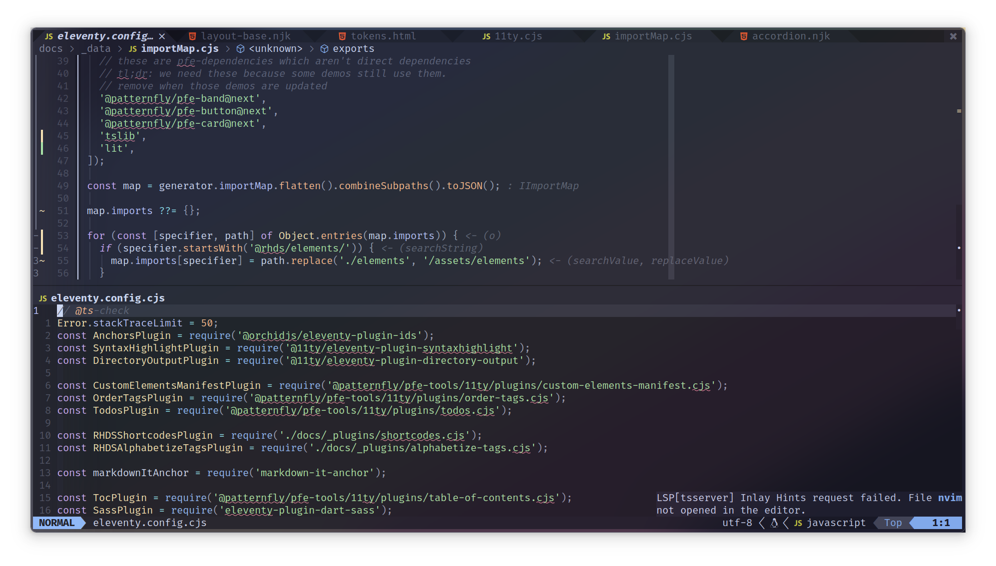Click the exports symbol icon in the breadcrumb
Viewport: 996px width, 566px height.
[x=325, y=48]
